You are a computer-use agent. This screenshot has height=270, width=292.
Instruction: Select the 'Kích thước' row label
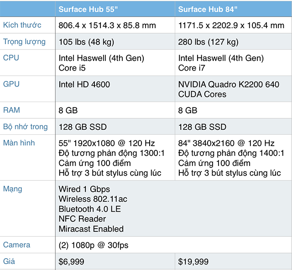[22, 25]
